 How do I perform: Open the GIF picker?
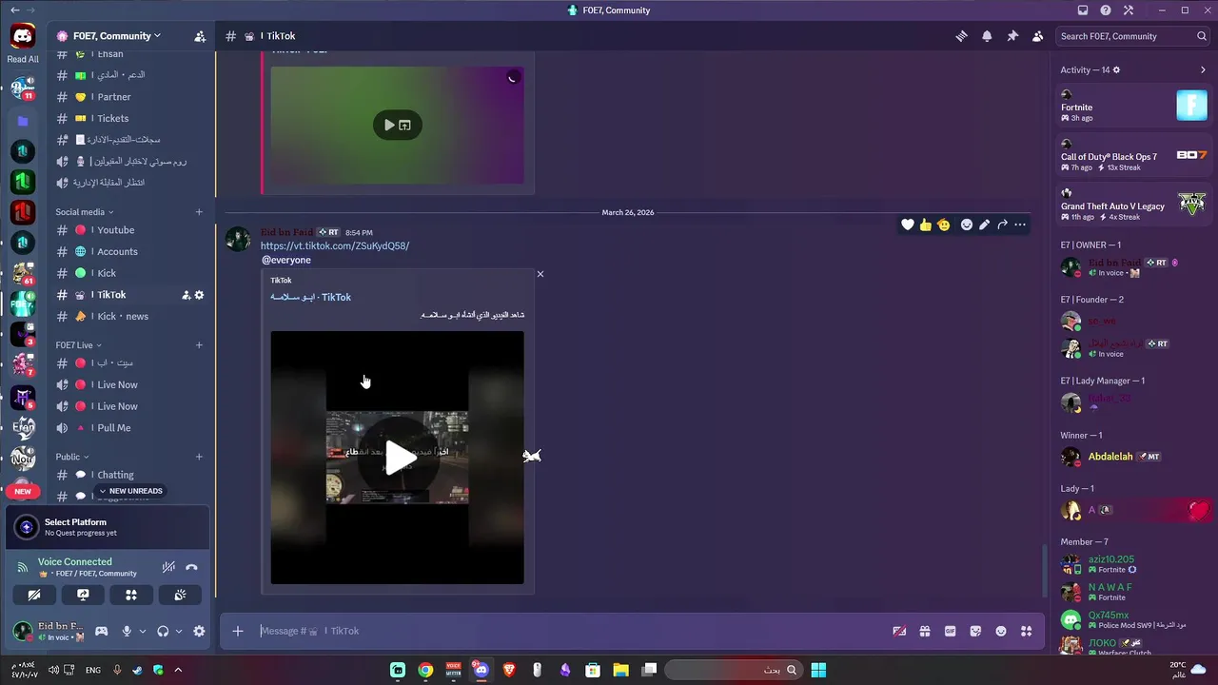(x=950, y=631)
